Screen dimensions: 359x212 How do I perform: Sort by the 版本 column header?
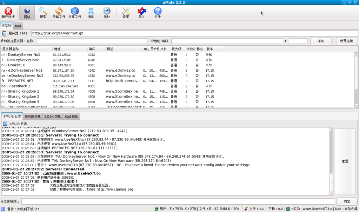tap(215, 49)
